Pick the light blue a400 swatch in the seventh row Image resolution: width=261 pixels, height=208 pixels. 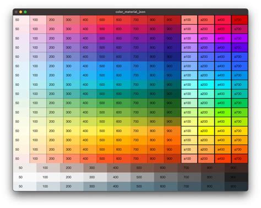tap(223, 75)
